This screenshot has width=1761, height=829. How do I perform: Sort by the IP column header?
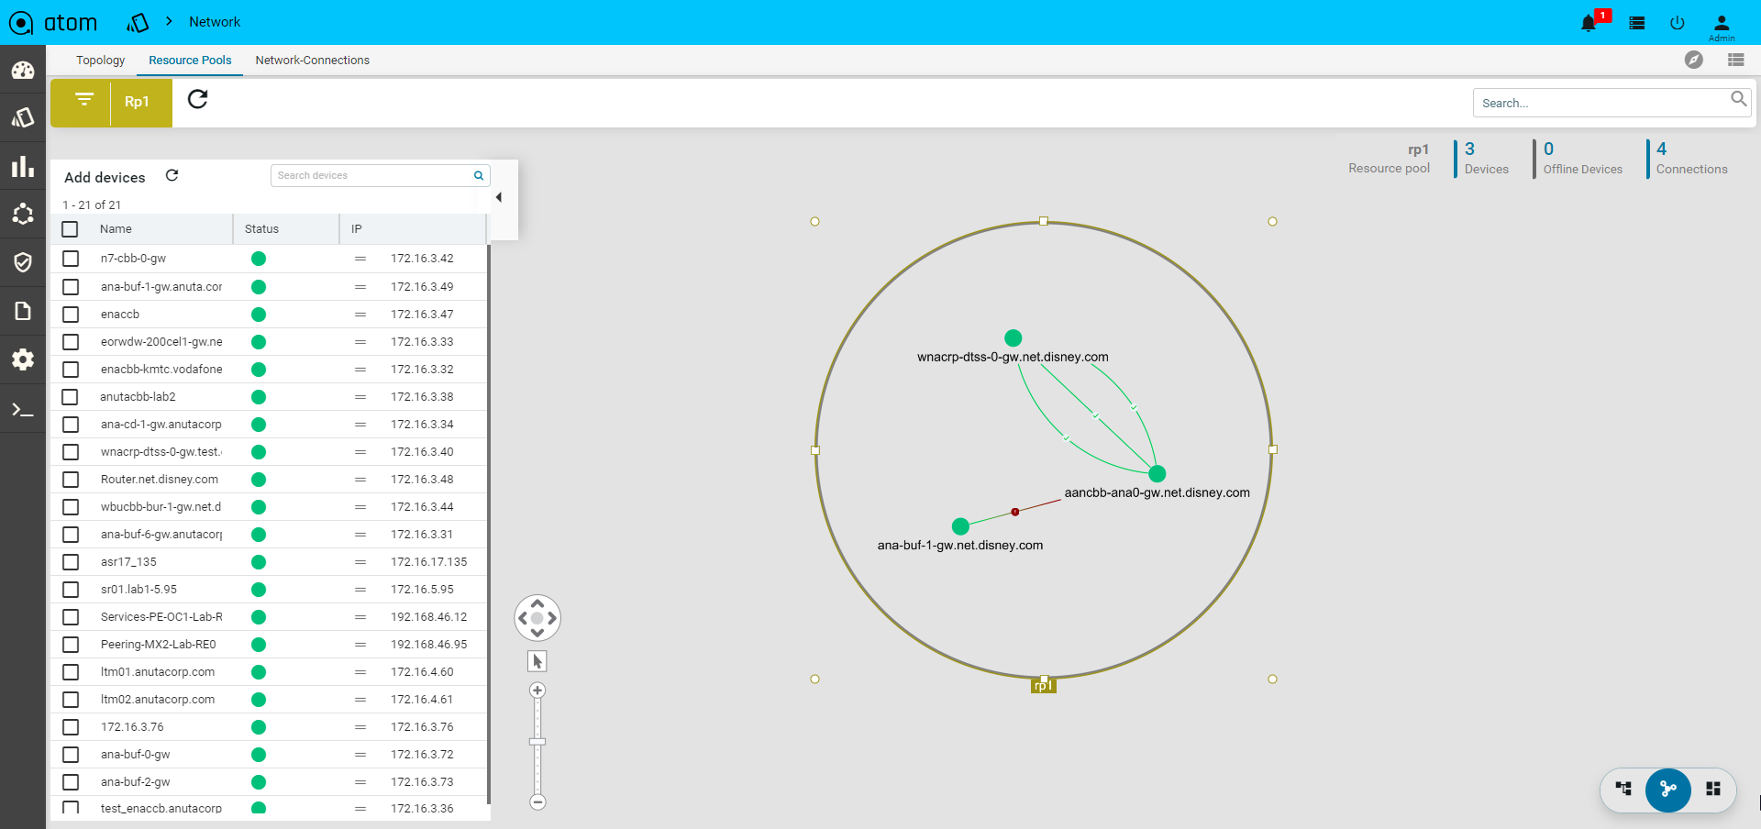[x=357, y=229]
